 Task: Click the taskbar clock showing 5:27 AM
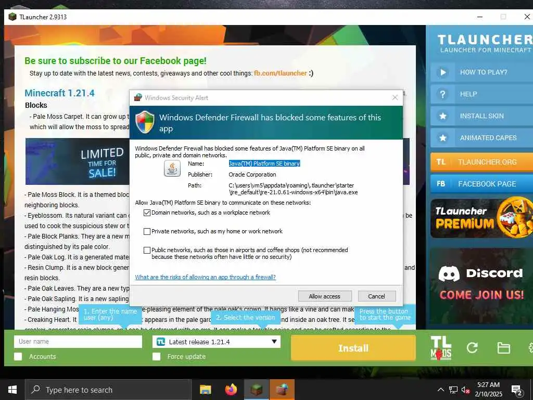coord(488,390)
